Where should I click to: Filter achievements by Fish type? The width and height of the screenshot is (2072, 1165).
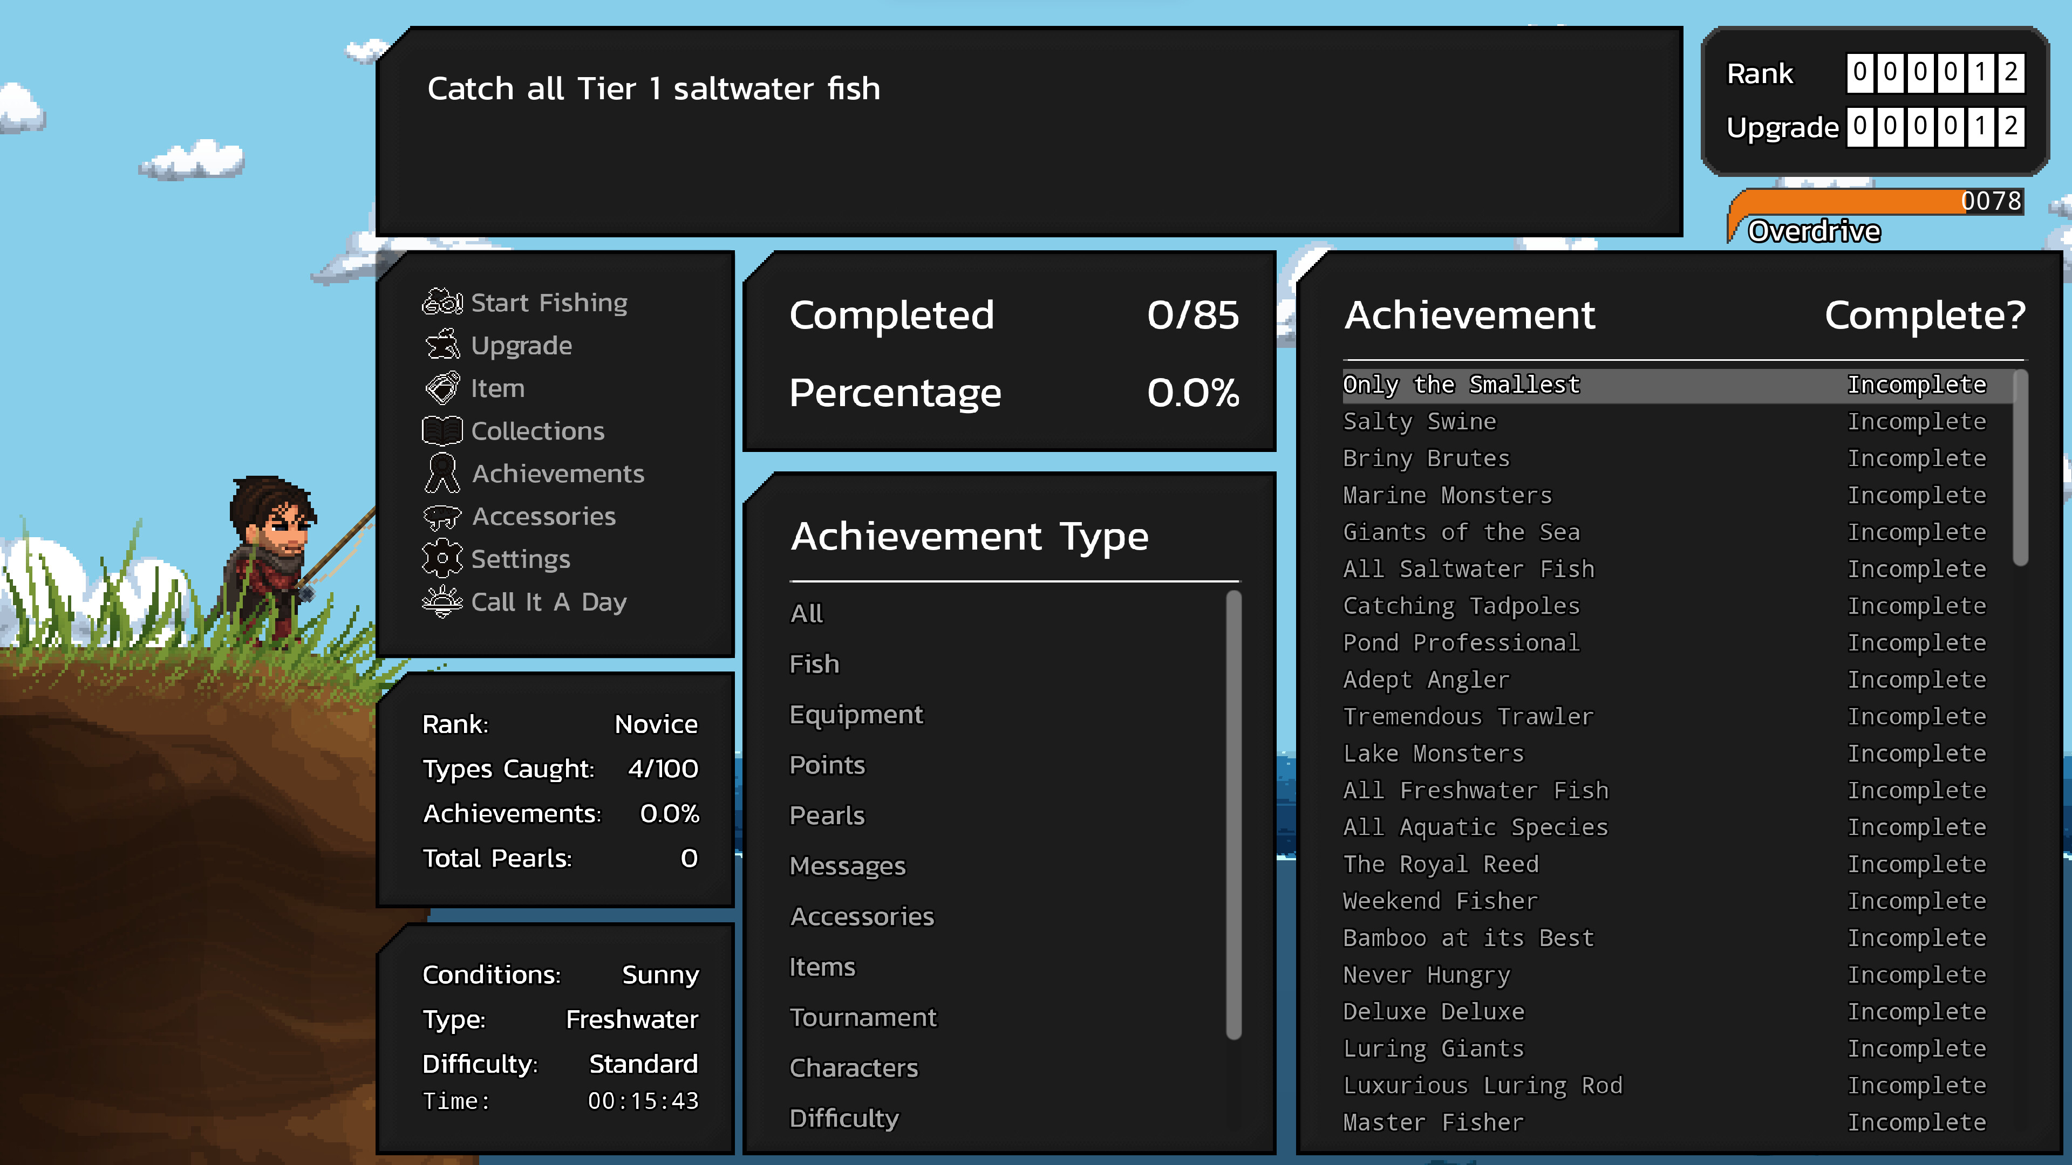point(814,663)
